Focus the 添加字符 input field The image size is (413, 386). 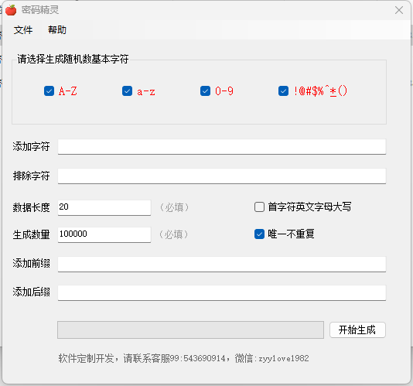click(x=222, y=147)
